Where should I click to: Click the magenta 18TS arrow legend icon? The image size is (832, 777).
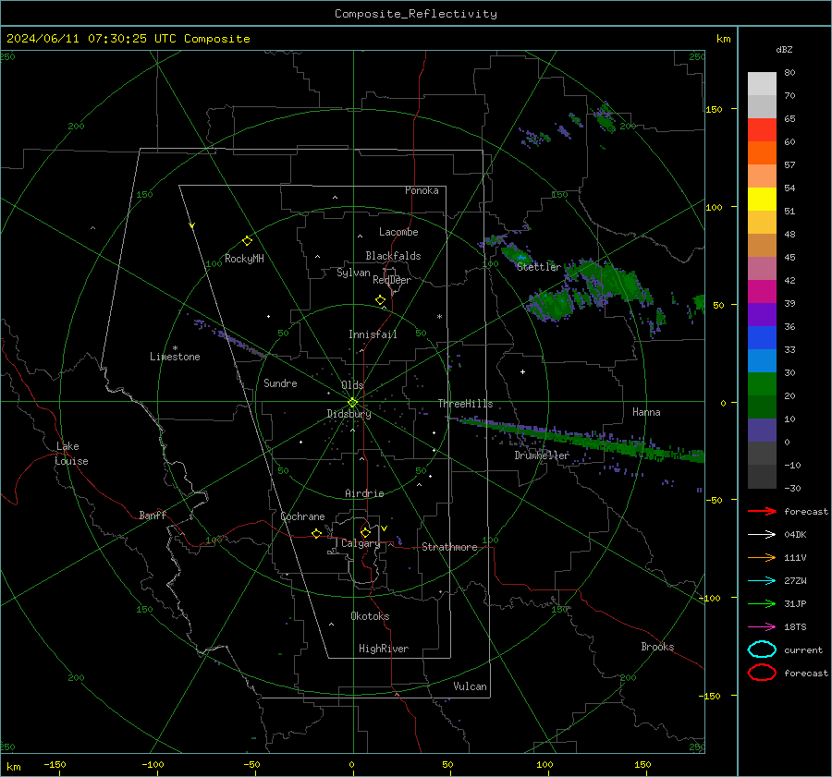click(762, 627)
